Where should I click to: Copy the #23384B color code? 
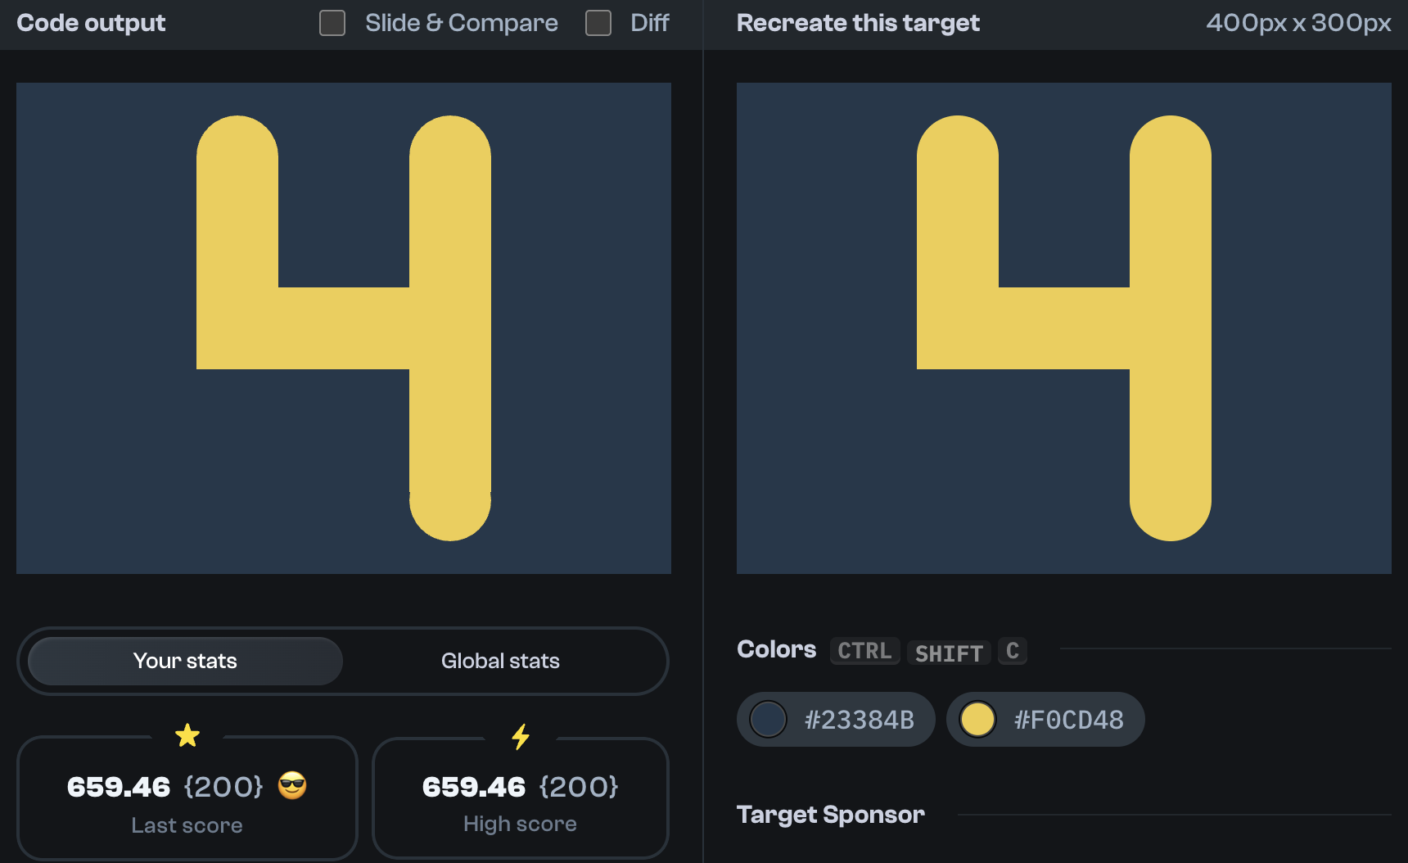tap(858, 719)
